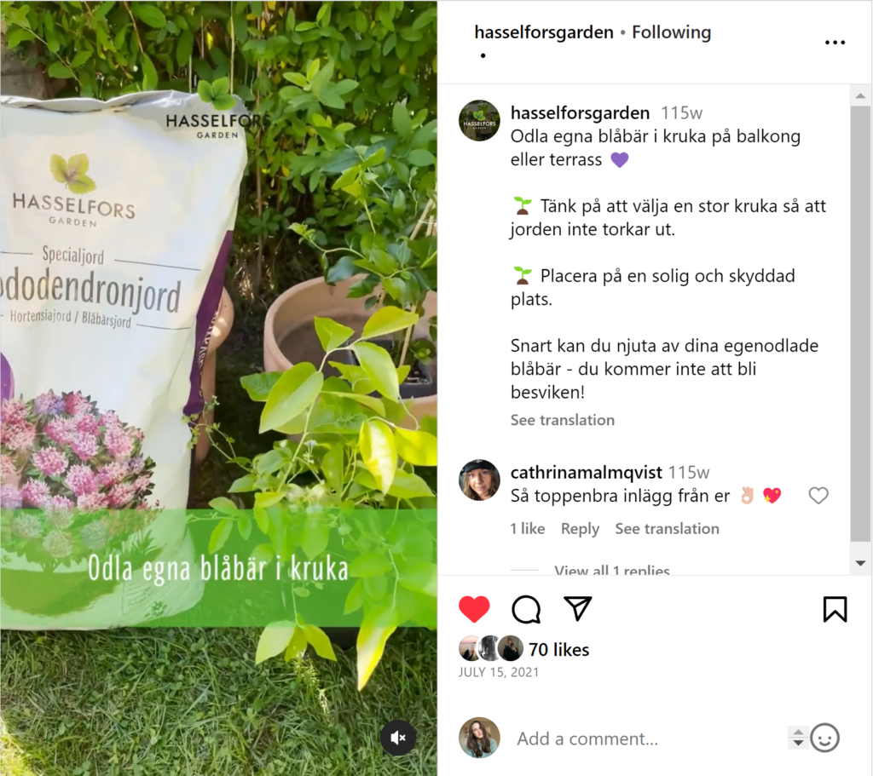Click the Following status in header
The height and width of the screenshot is (776, 873).
(671, 32)
